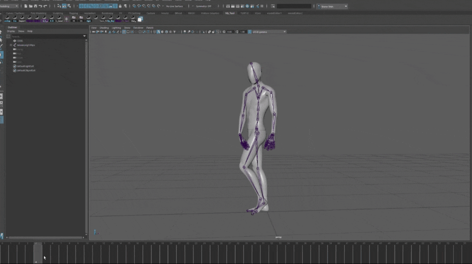This screenshot has height=264, width=472.
Task: Open the Outliner search filter dropdown arrow
Action: click(x=84, y=36)
